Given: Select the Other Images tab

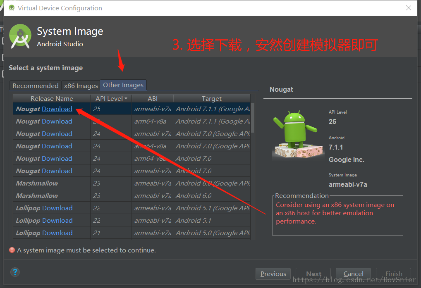Looking at the screenshot, I should pyautogui.click(x=123, y=85).
